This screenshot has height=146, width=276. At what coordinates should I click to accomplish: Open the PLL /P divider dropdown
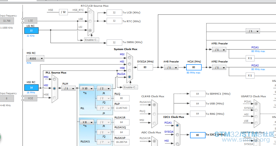[x=104, y=108]
